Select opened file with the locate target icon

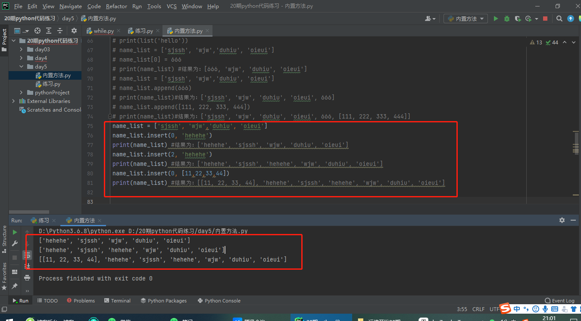[x=37, y=31]
